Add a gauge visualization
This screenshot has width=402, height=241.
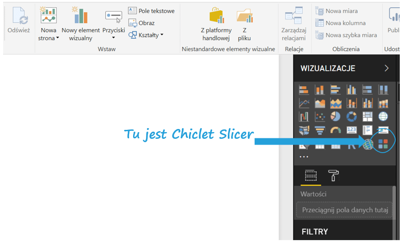[336, 130]
